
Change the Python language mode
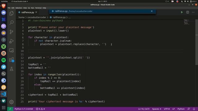click(x=181, y=109)
